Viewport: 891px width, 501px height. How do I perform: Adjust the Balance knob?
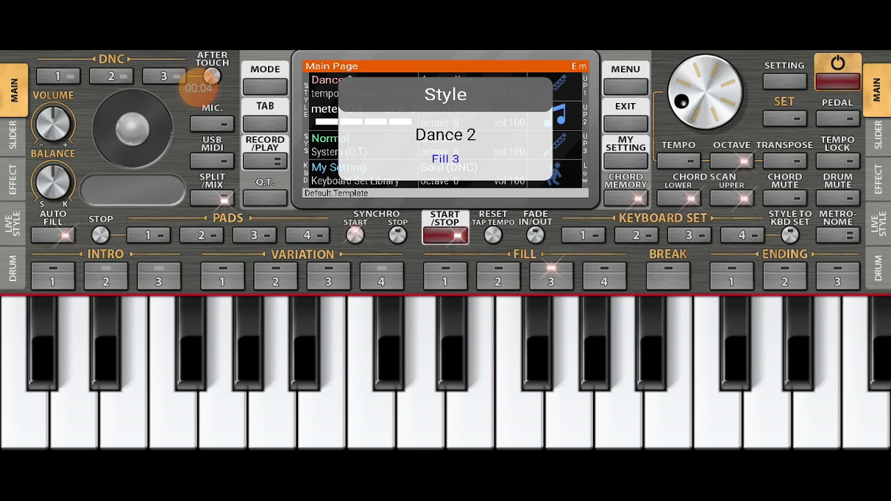click(x=53, y=181)
